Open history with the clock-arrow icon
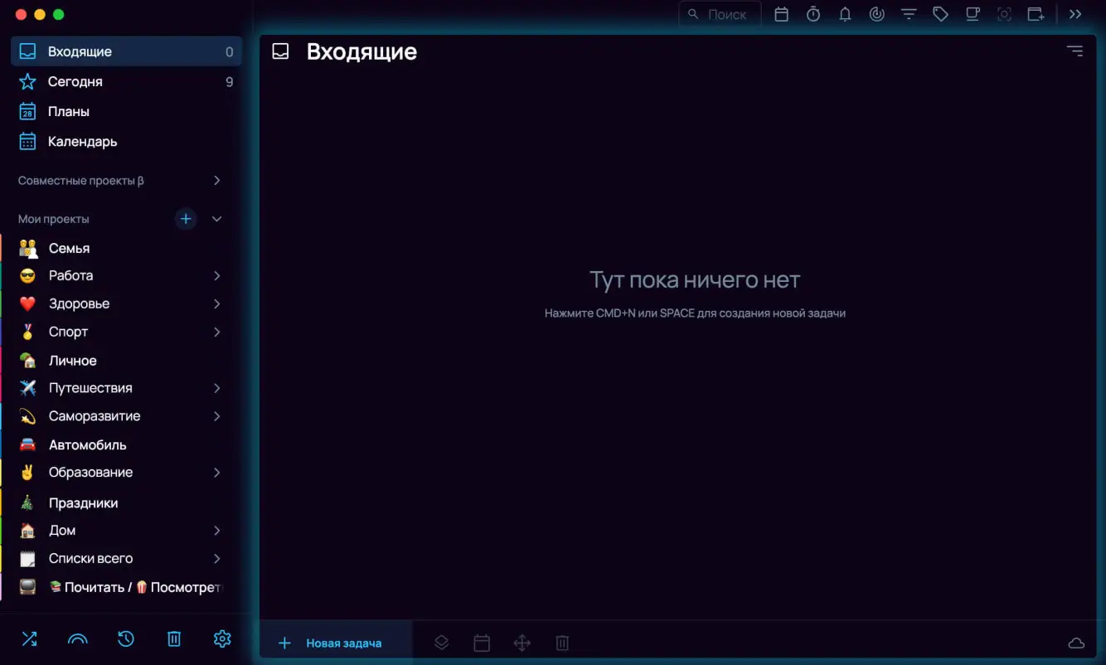1106x665 pixels. (x=125, y=638)
